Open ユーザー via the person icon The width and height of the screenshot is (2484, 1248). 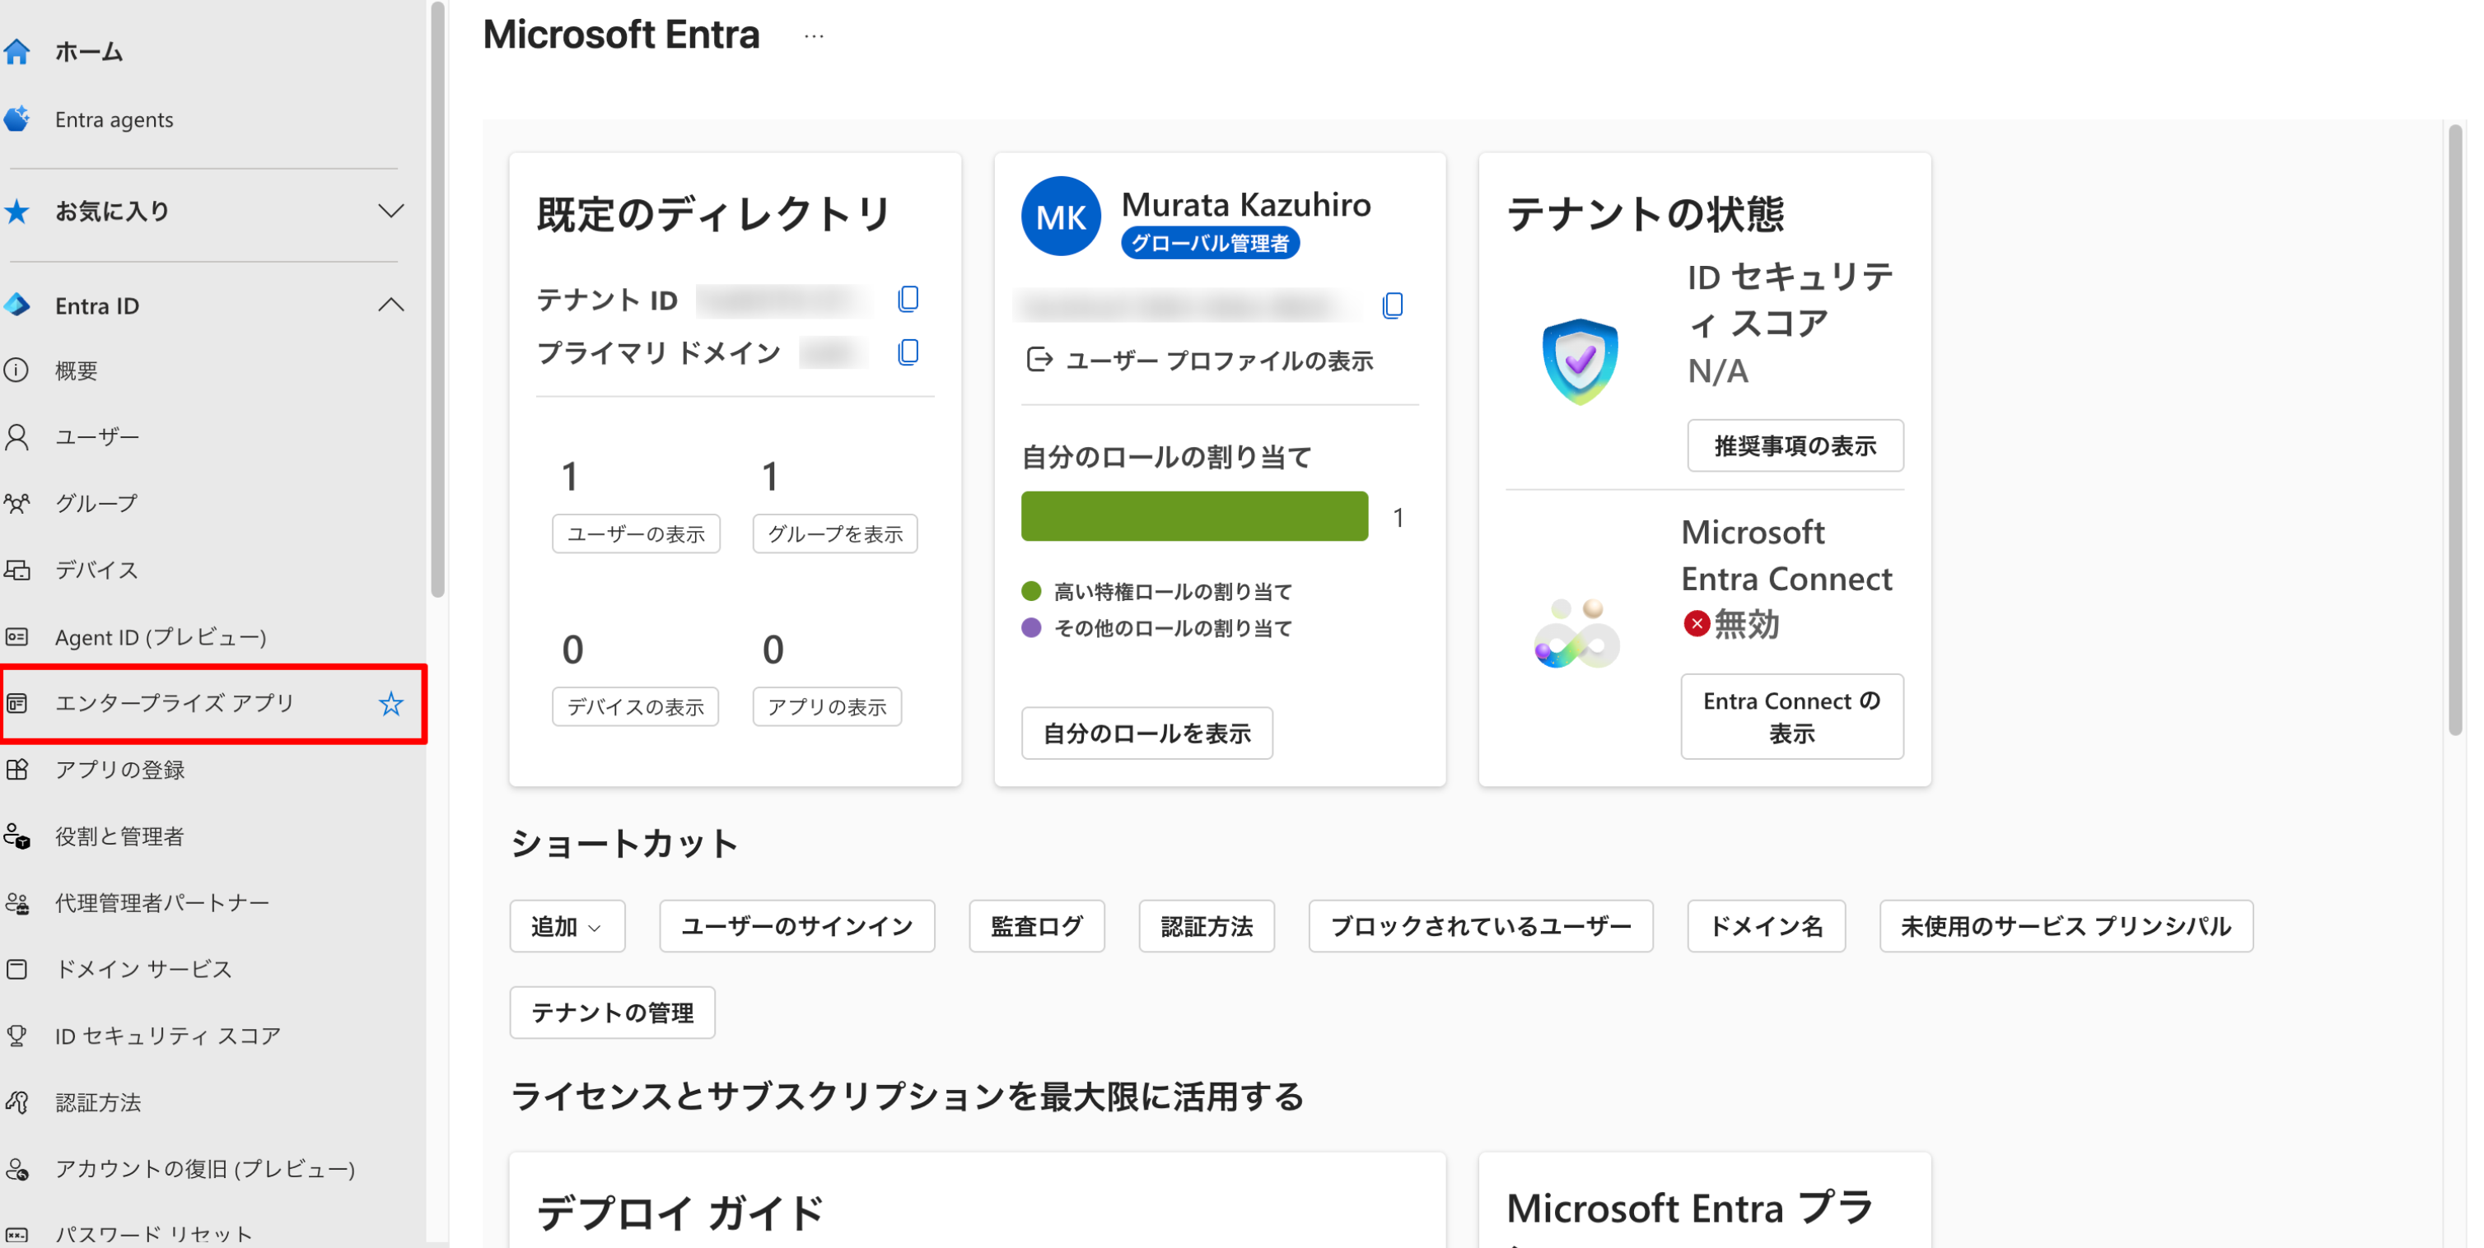[x=17, y=436]
